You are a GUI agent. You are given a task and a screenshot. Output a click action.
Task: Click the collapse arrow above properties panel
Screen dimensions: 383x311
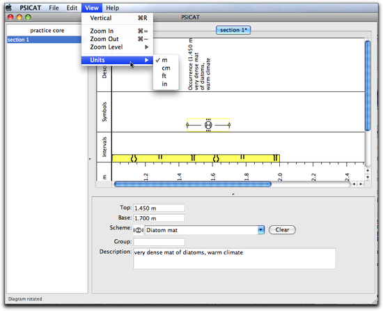(233, 194)
